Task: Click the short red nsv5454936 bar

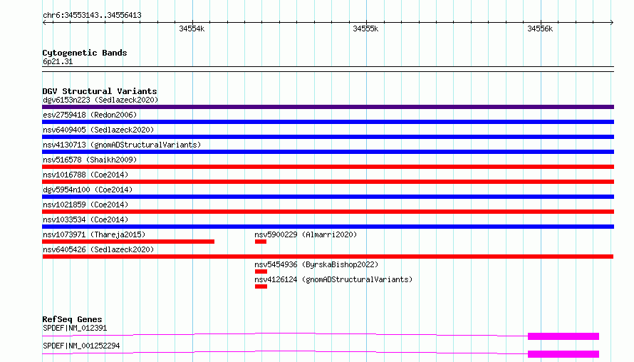Action: pyautogui.click(x=261, y=271)
